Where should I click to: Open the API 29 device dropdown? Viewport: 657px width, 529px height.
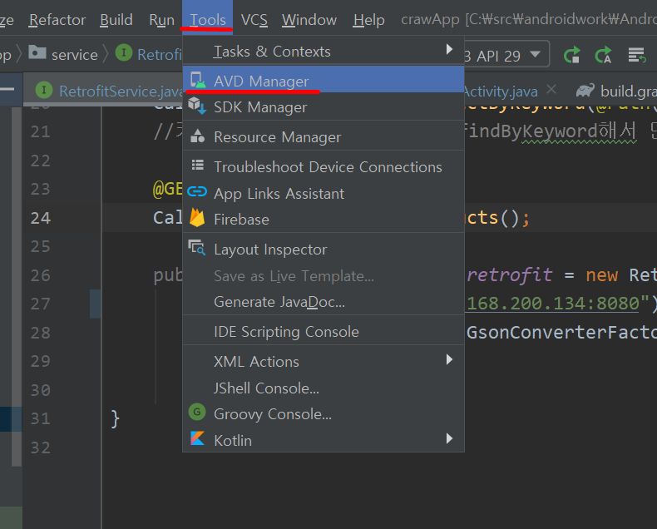pos(506,54)
